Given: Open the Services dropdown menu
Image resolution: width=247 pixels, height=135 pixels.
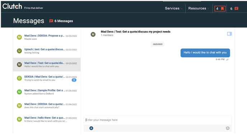Looking at the screenshot, I should (x=174, y=8).
